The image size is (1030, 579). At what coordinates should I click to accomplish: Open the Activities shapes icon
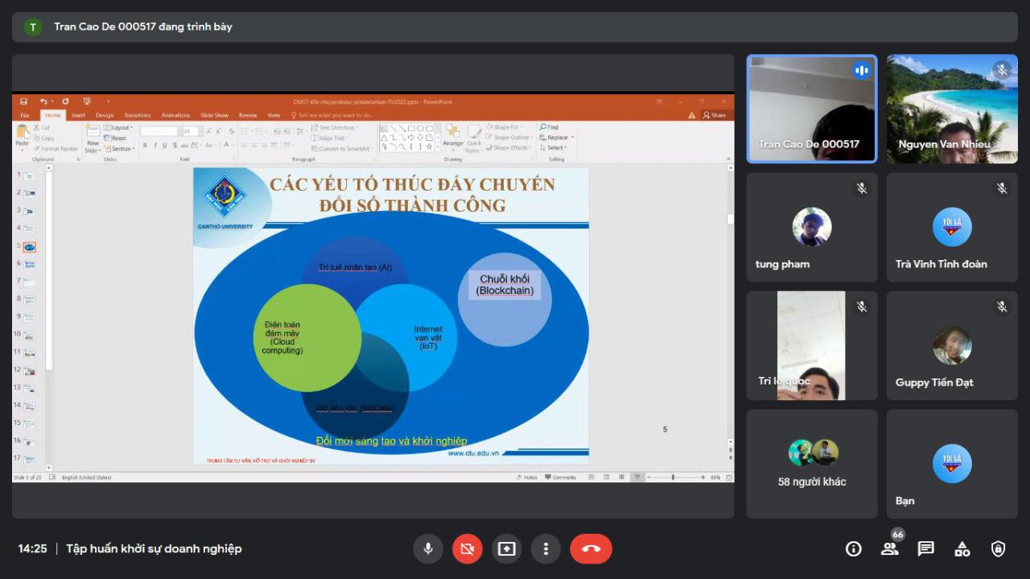tap(962, 549)
